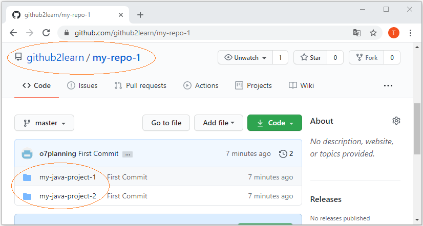Open the Projects tab
The width and height of the screenshot is (423, 226).
coord(253,86)
